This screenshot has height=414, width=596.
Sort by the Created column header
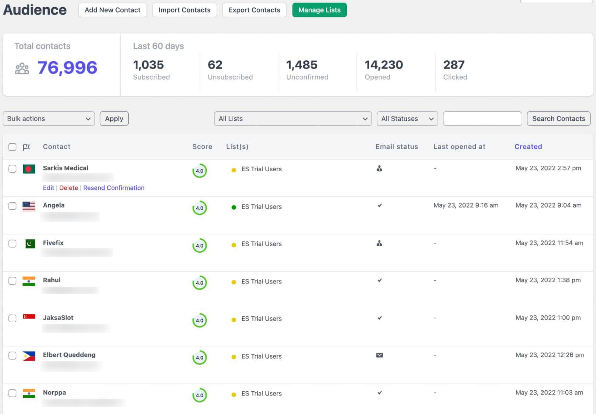pos(528,146)
